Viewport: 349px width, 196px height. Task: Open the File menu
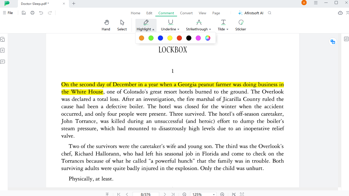click(x=8, y=13)
